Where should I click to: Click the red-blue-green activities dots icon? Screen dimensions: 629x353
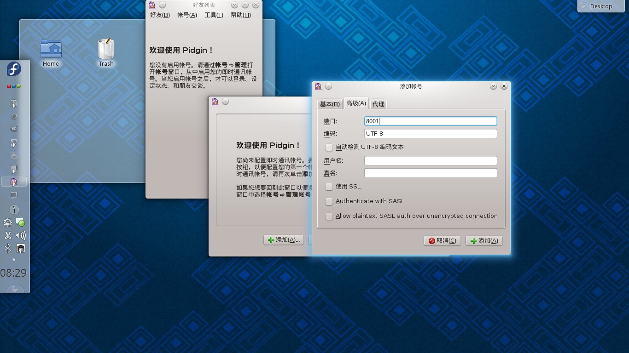click(14, 86)
